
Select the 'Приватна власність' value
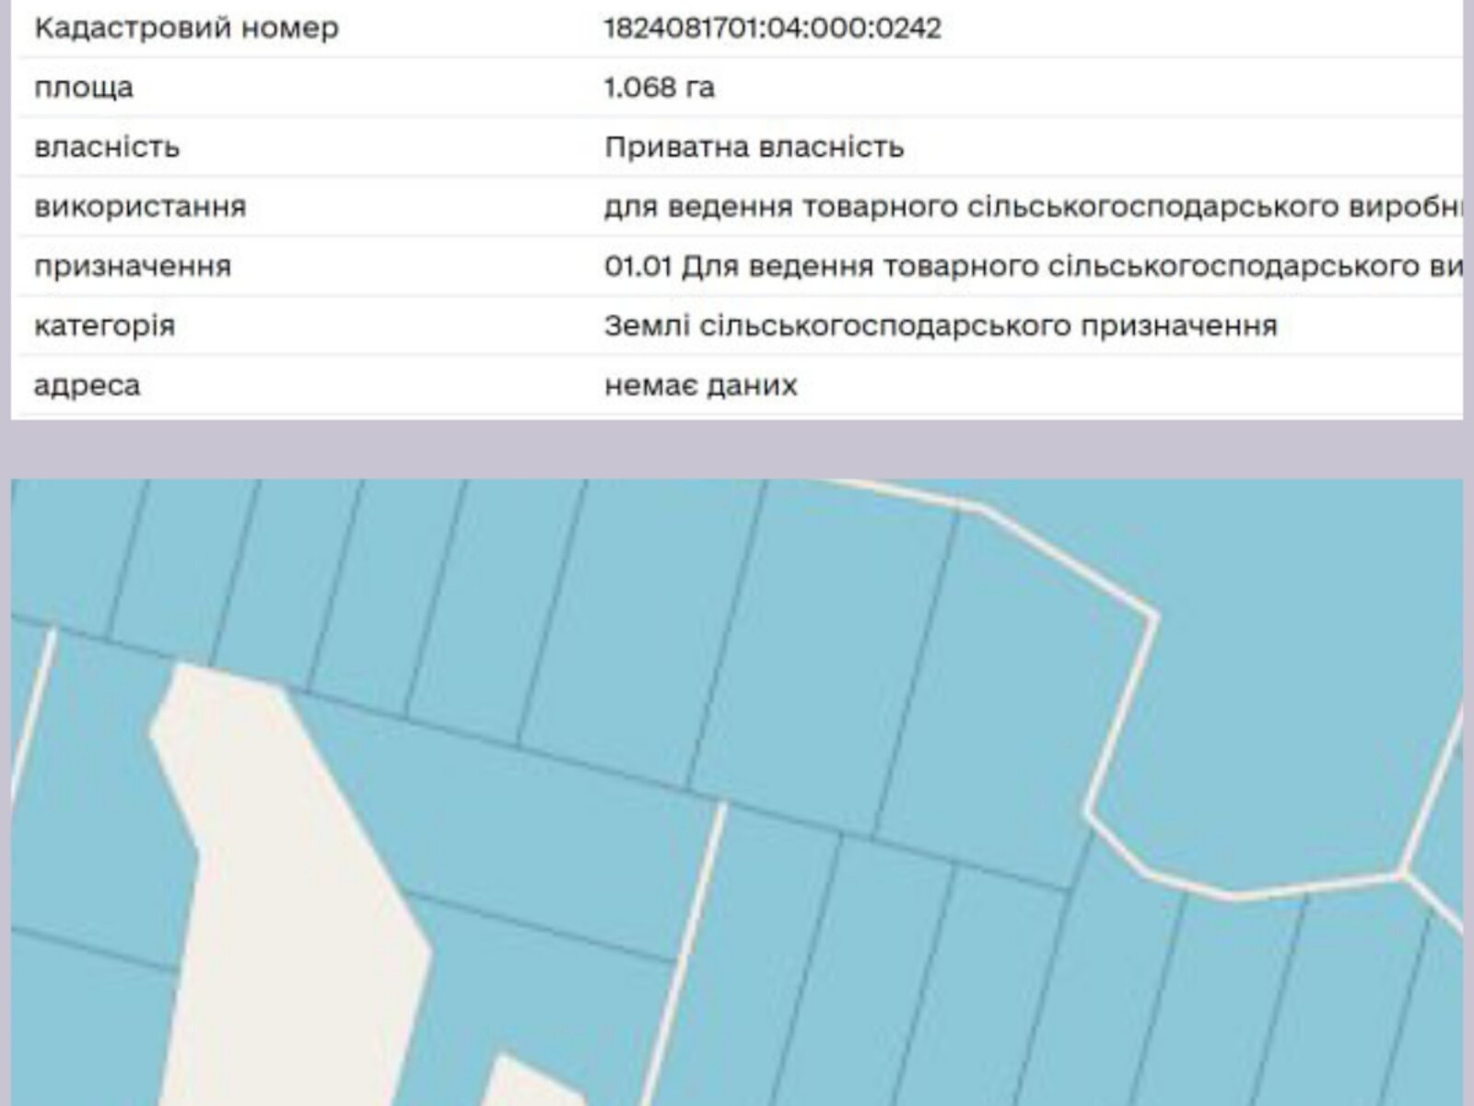tap(754, 147)
